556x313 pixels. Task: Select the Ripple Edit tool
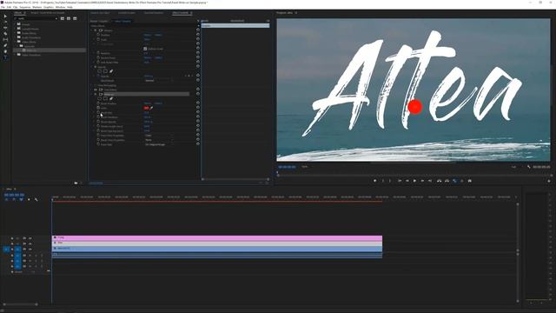tap(5, 28)
